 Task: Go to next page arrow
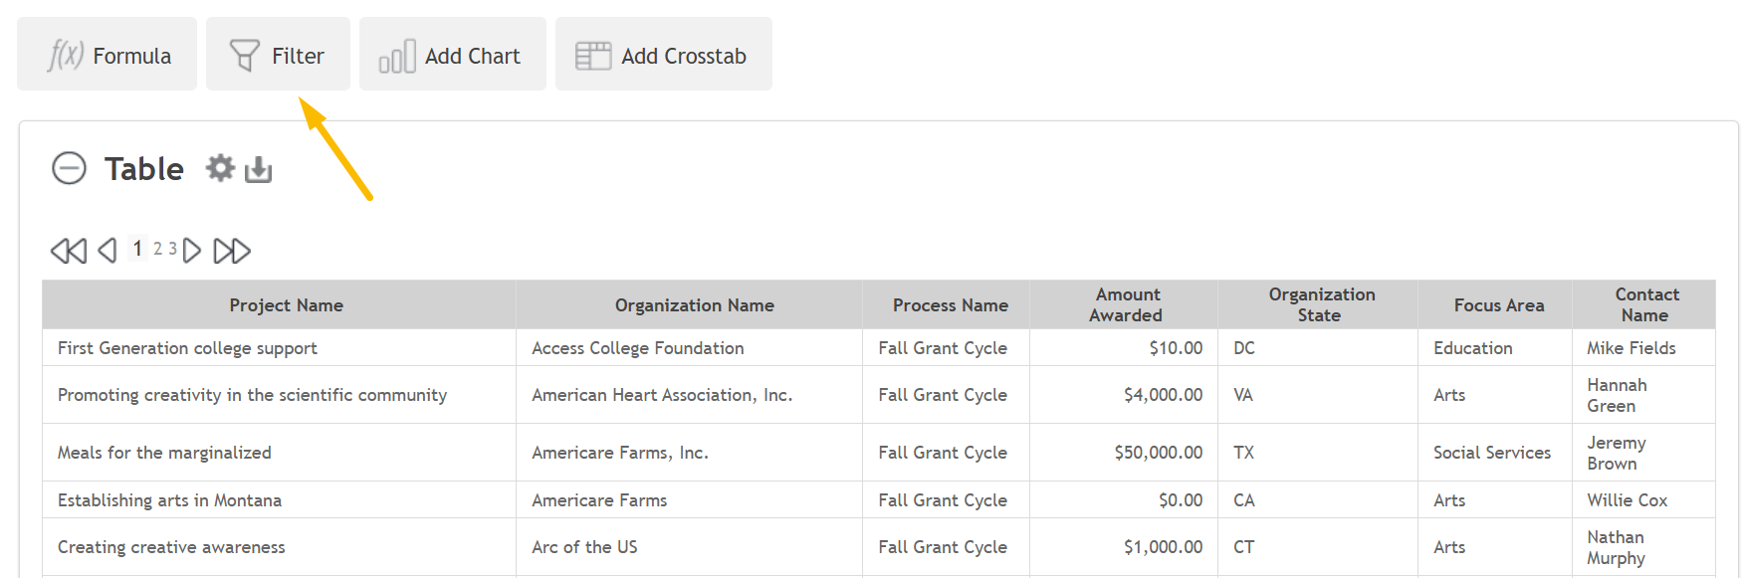(192, 251)
